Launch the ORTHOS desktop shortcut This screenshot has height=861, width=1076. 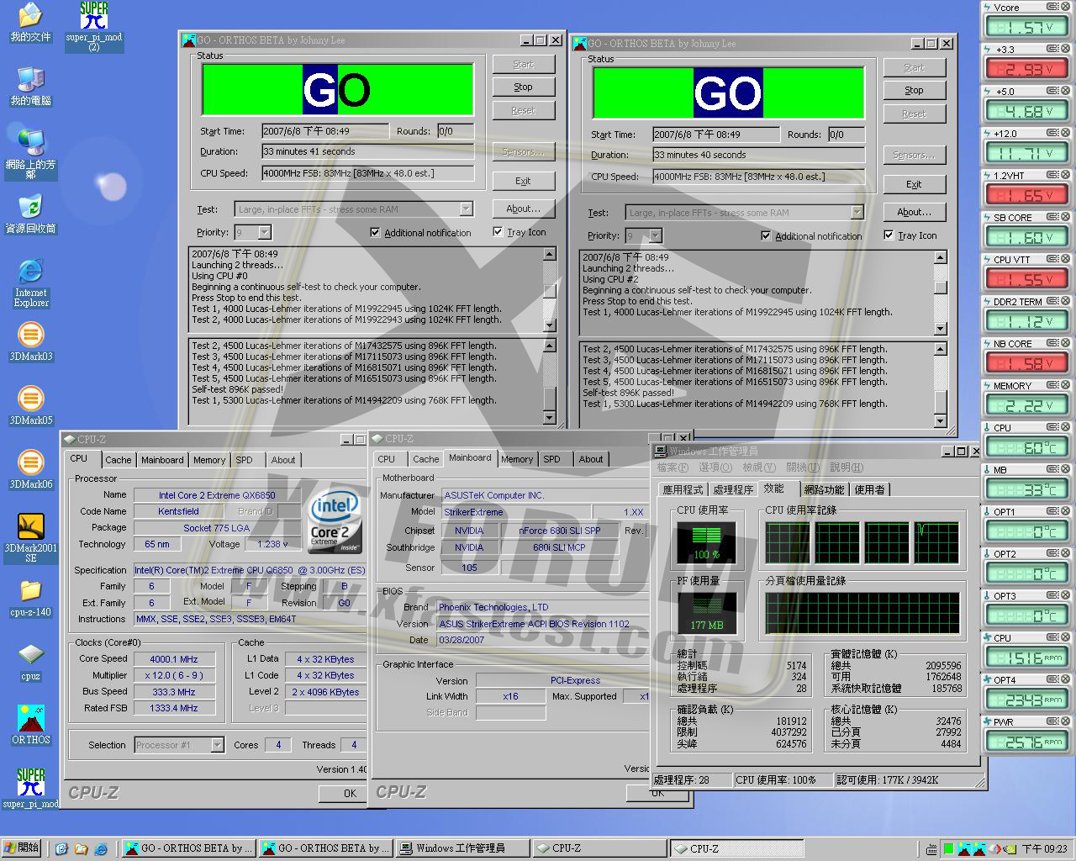pyautogui.click(x=31, y=726)
